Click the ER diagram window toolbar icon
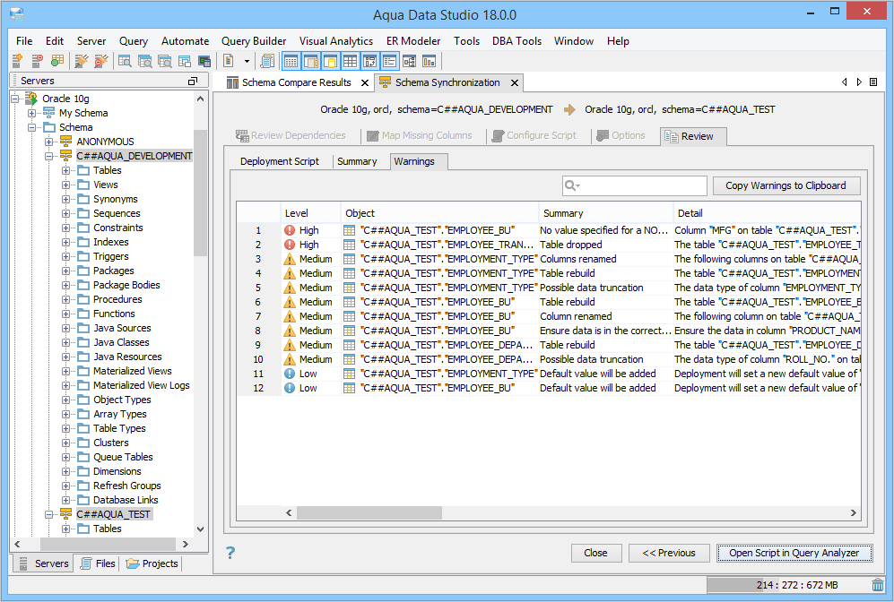Image resolution: width=894 pixels, height=602 pixels. click(x=410, y=61)
